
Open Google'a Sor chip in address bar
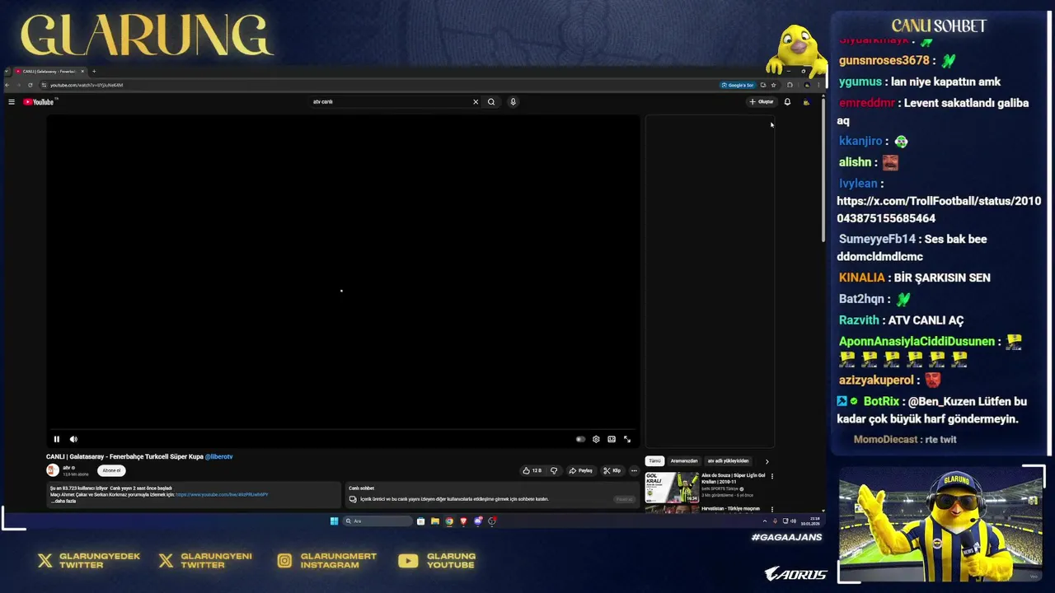click(738, 85)
